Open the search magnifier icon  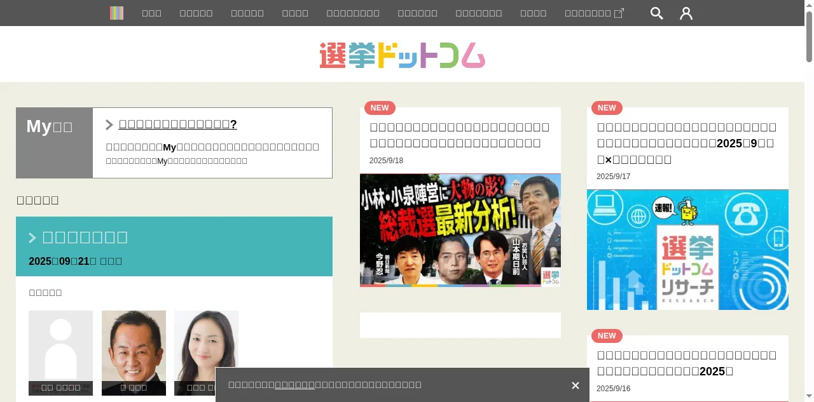pos(657,13)
